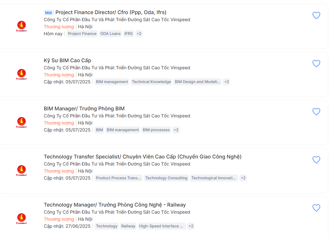Select the Technical Knowledge skill tag

[151, 82]
